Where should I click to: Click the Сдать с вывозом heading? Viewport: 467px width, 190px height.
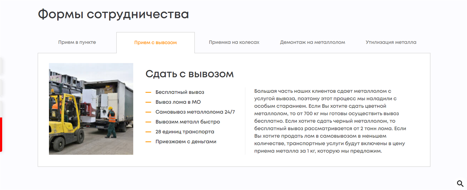pyautogui.click(x=189, y=74)
